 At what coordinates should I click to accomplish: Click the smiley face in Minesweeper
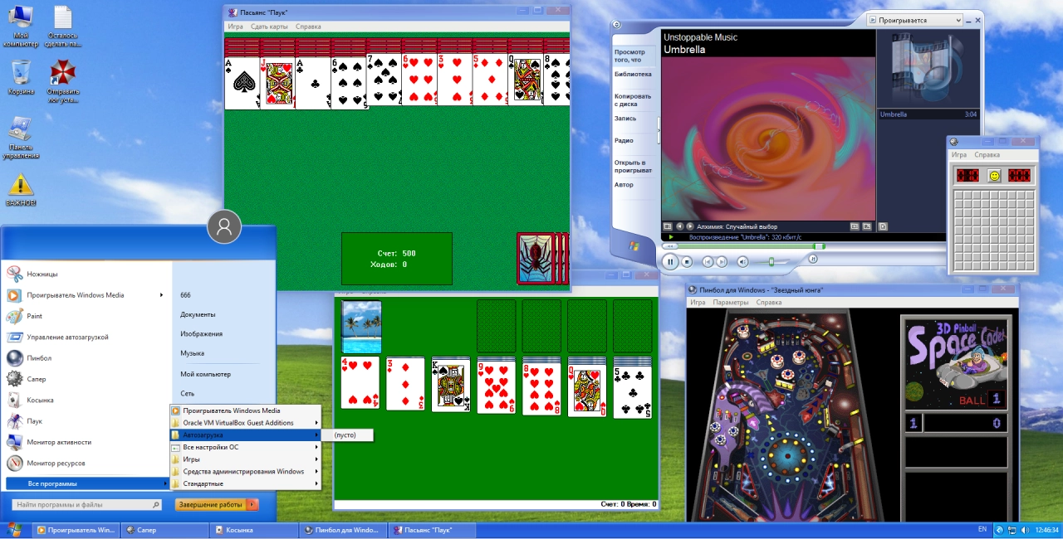[994, 176]
